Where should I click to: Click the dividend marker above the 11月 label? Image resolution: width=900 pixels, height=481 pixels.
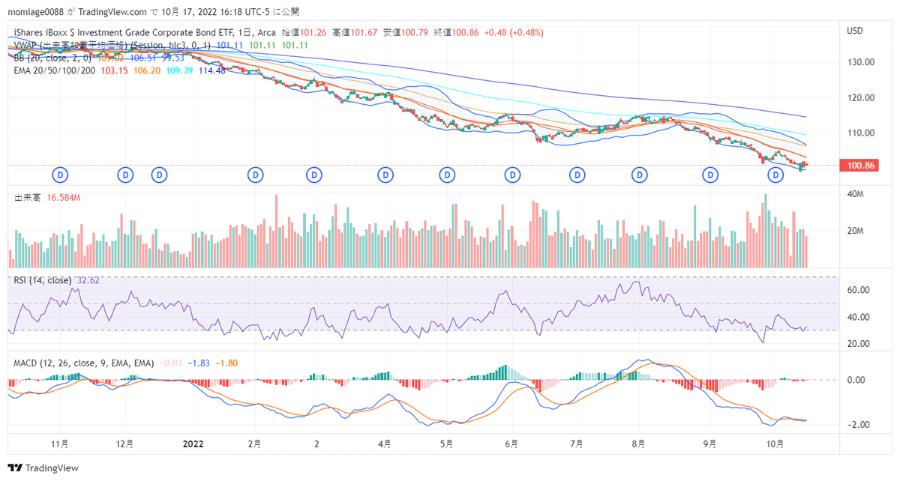coord(60,175)
